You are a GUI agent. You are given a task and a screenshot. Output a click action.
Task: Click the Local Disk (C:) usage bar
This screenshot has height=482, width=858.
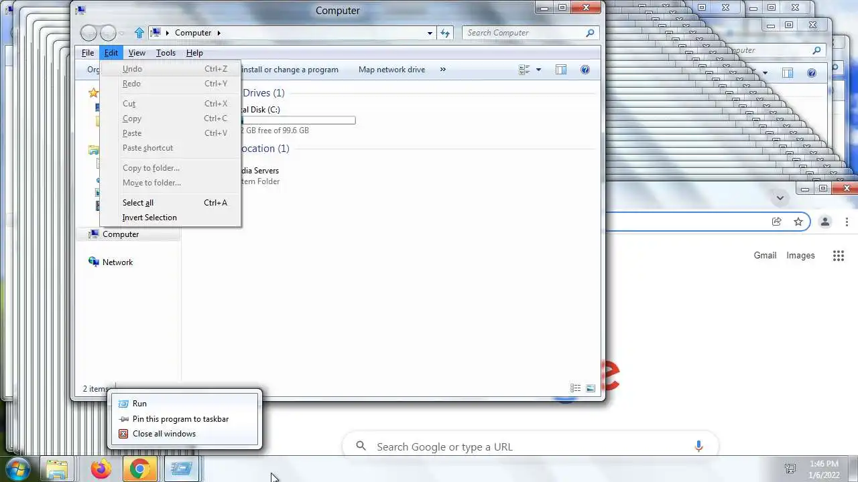point(298,120)
